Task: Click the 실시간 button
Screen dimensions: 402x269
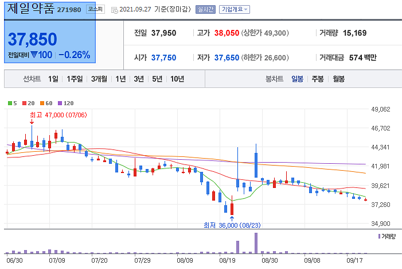Action: click(x=205, y=10)
